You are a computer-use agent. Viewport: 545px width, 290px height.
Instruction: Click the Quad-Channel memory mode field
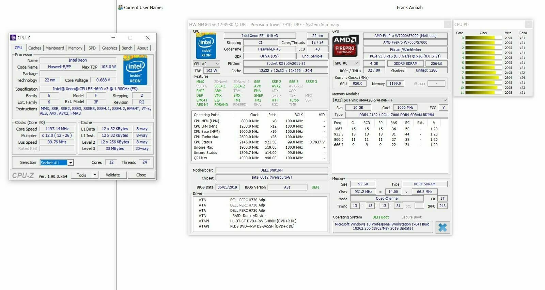coord(387,199)
